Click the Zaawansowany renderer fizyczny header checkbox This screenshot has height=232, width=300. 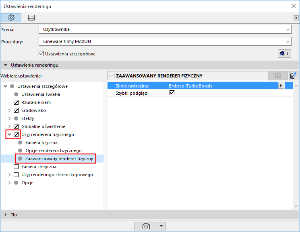[112, 76]
